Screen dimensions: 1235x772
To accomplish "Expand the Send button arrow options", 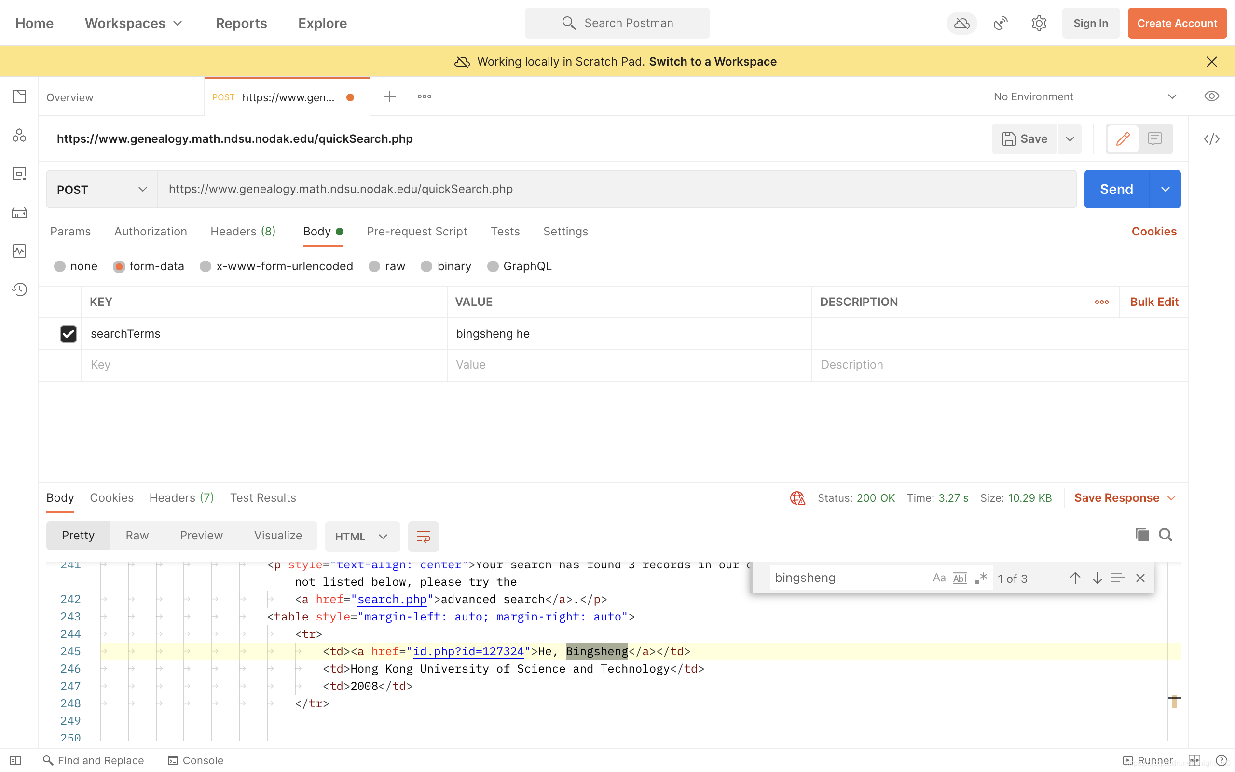I will 1165,190.
